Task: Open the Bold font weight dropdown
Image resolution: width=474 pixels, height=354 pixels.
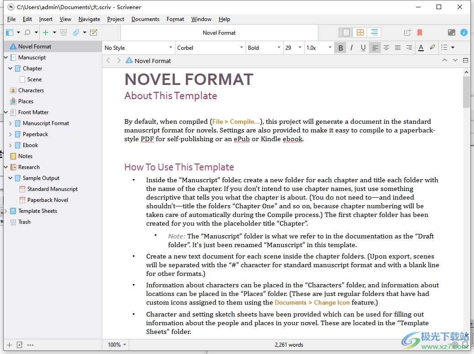Action: pos(264,48)
